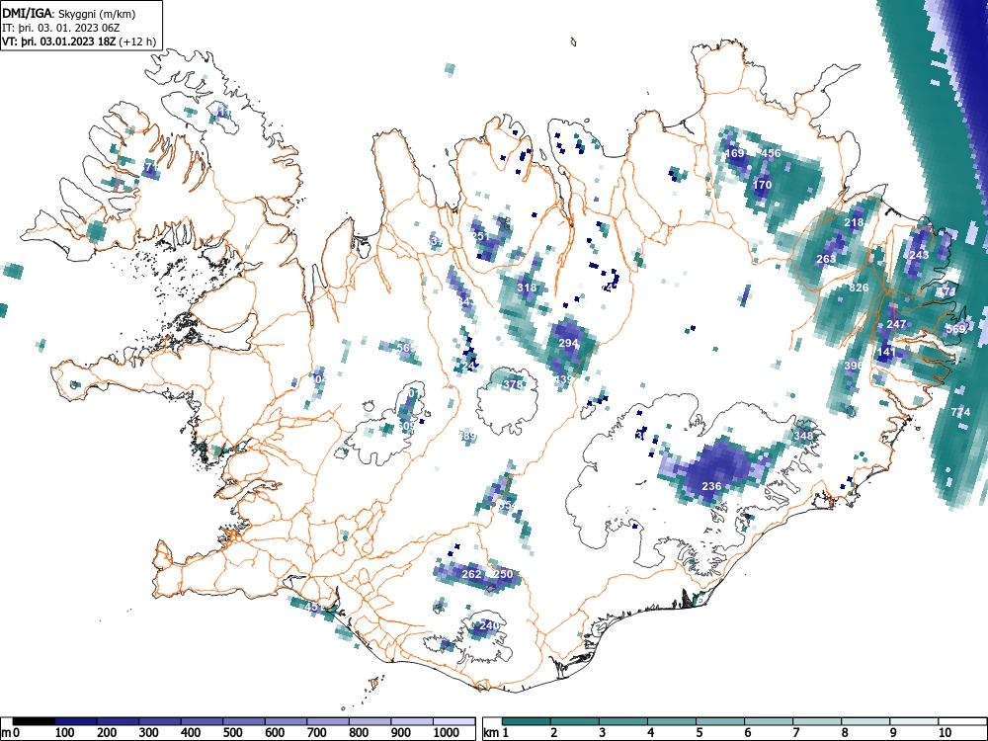Click the map value 439
Image resolution: width=988 pixels, height=741 pixels.
pos(563,379)
